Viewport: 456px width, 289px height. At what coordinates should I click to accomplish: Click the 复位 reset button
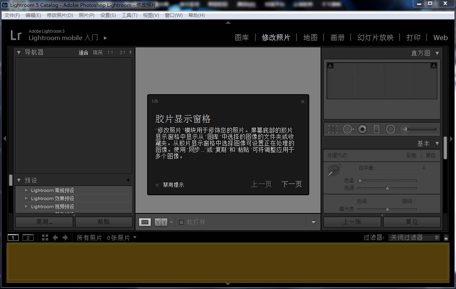click(x=412, y=222)
